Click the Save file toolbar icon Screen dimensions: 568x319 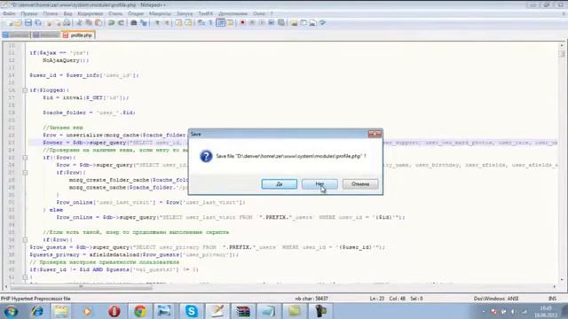pos(28,23)
